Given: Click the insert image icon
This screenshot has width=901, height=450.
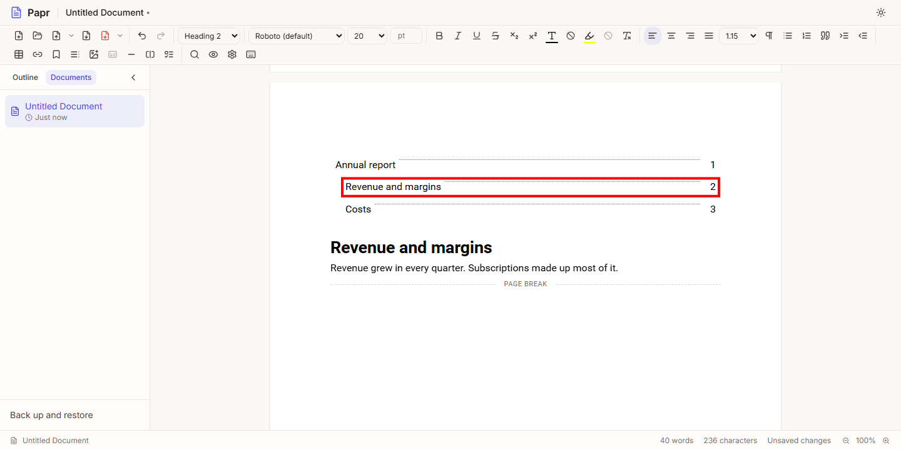Looking at the screenshot, I should pos(94,54).
